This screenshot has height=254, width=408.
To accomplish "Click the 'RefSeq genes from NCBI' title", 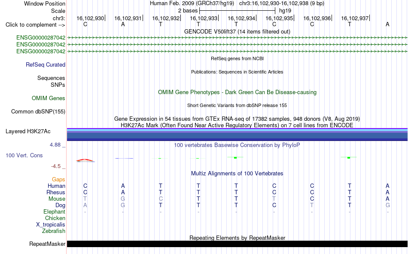I will tap(237, 58).
